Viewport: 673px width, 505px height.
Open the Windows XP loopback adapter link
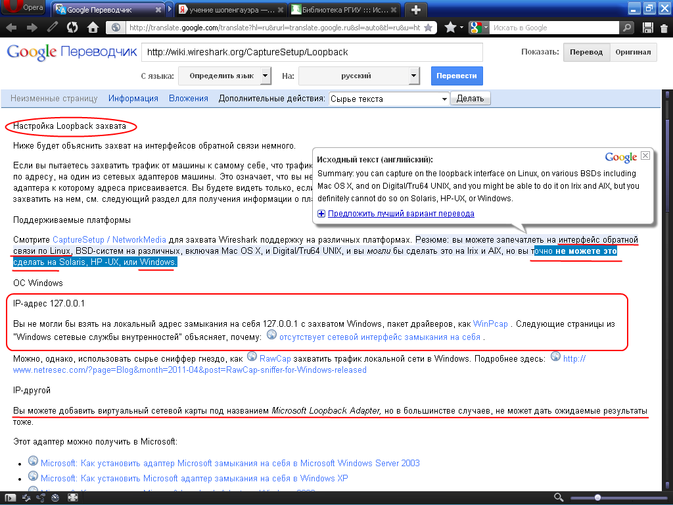(x=194, y=478)
